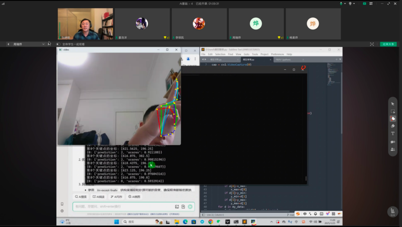This screenshot has width=402, height=227.
Task: Open the chat icon in the annotation toolbar
Action: pos(393,142)
